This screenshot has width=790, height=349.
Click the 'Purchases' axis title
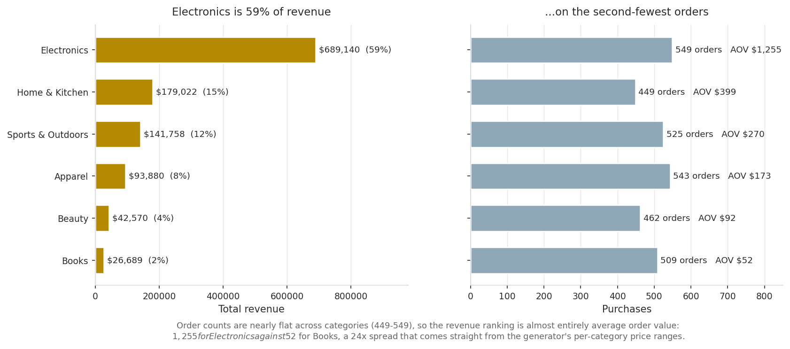(627, 309)
